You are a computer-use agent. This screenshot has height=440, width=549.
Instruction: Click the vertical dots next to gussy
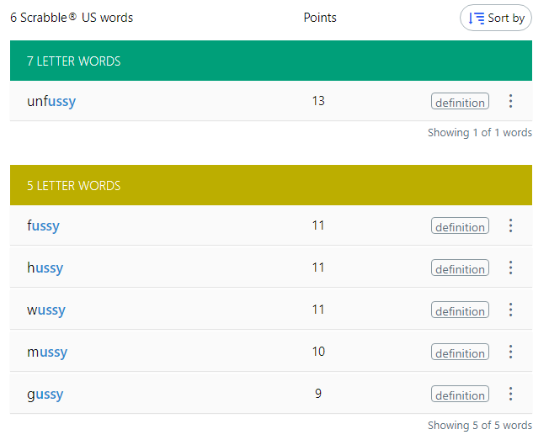point(510,394)
